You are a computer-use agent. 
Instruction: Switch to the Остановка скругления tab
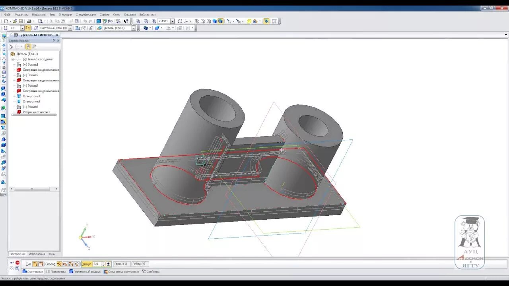[x=121, y=272]
